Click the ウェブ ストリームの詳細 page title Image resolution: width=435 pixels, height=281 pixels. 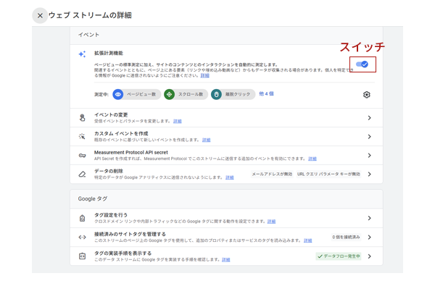coord(90,15)
